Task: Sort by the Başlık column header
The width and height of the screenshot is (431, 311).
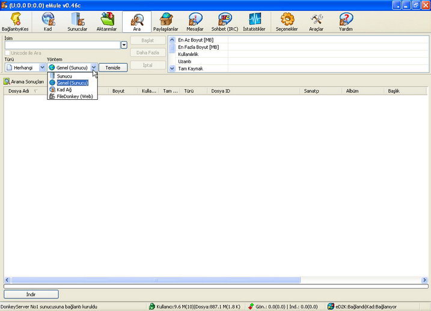Action: [x=405, y=91]
